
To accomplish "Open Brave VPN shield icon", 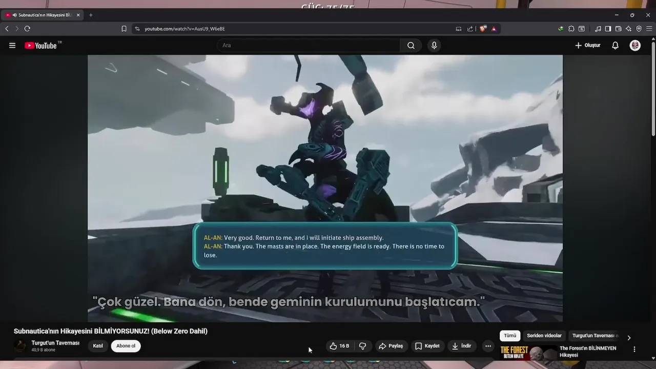I will pyautogui.click(x=639, y=29).
